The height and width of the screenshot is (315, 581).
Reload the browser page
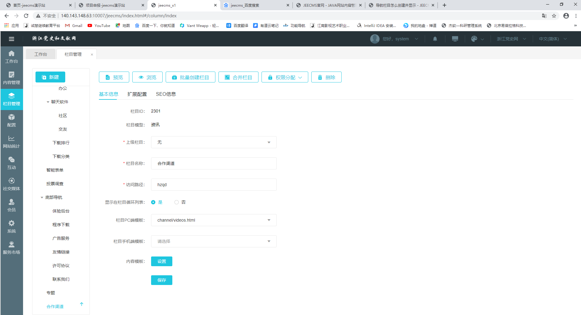26,16
